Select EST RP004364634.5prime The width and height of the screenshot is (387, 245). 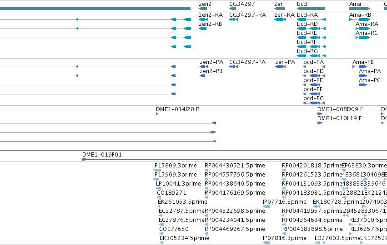284,225
